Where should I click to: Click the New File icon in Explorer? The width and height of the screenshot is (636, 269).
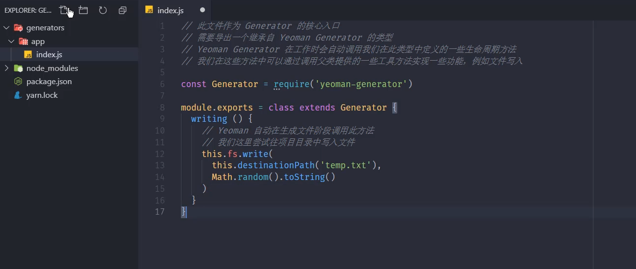pyautogui.click(x=64, y=10)
